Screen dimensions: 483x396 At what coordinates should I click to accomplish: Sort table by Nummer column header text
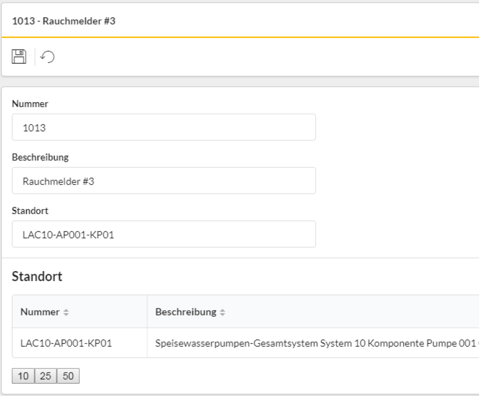tap(40, 312)
